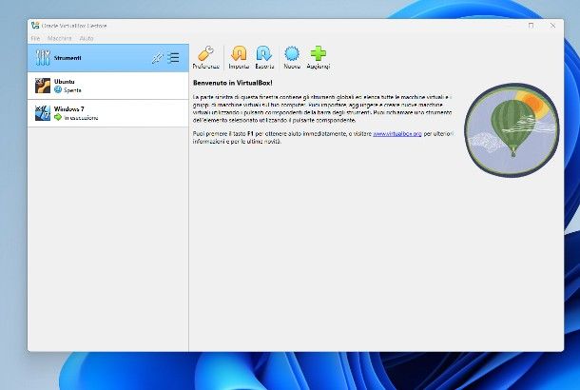This screenshot has height=390, width=580.
Task: Click the Windows 7 running status arrow
Action: coord(58,117)
